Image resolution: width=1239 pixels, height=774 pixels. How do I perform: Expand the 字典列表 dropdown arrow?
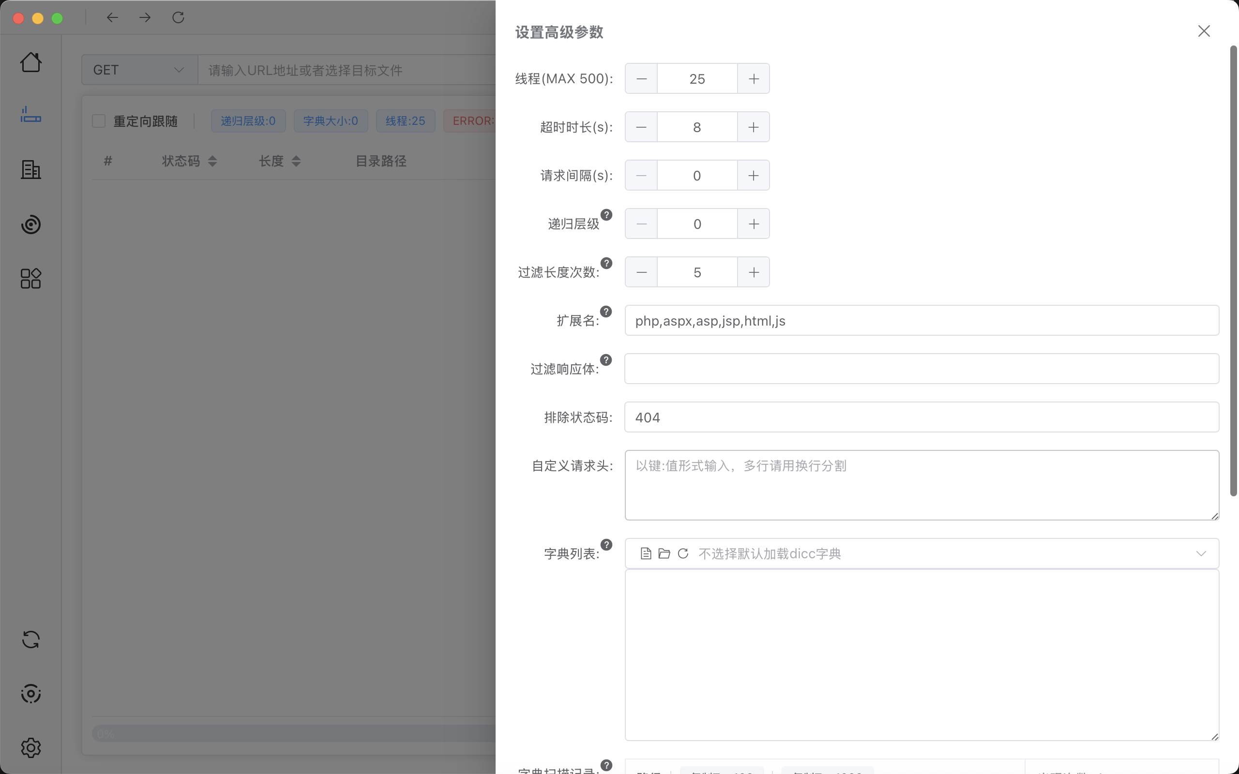1201,553
